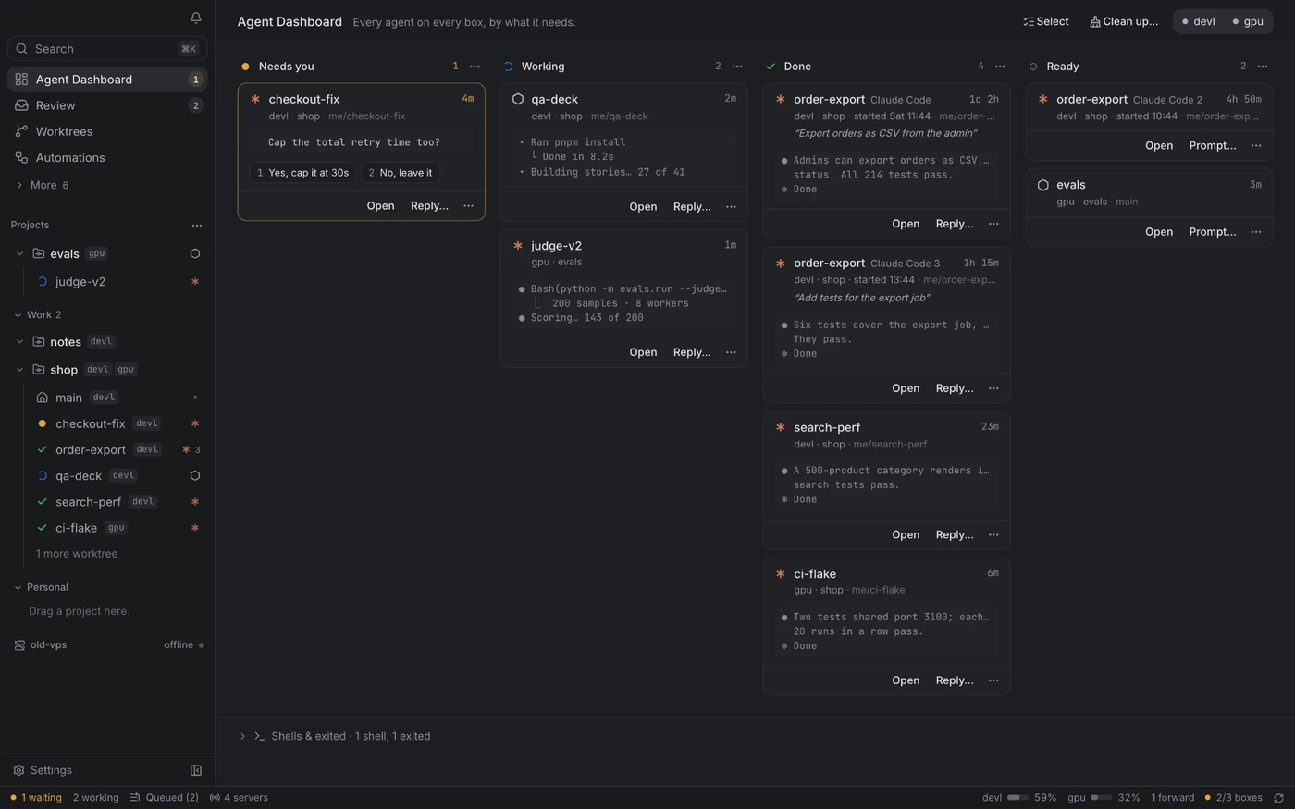
Task: Toggle the gpu server filter
Action: 1248,21
